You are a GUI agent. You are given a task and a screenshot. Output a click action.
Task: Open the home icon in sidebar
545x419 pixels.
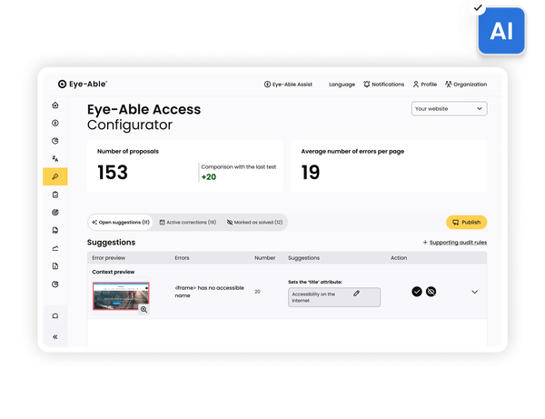point(55,105)
